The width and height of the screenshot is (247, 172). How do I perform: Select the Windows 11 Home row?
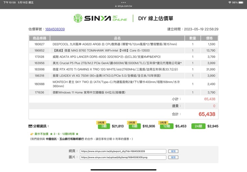click(123, 93)
